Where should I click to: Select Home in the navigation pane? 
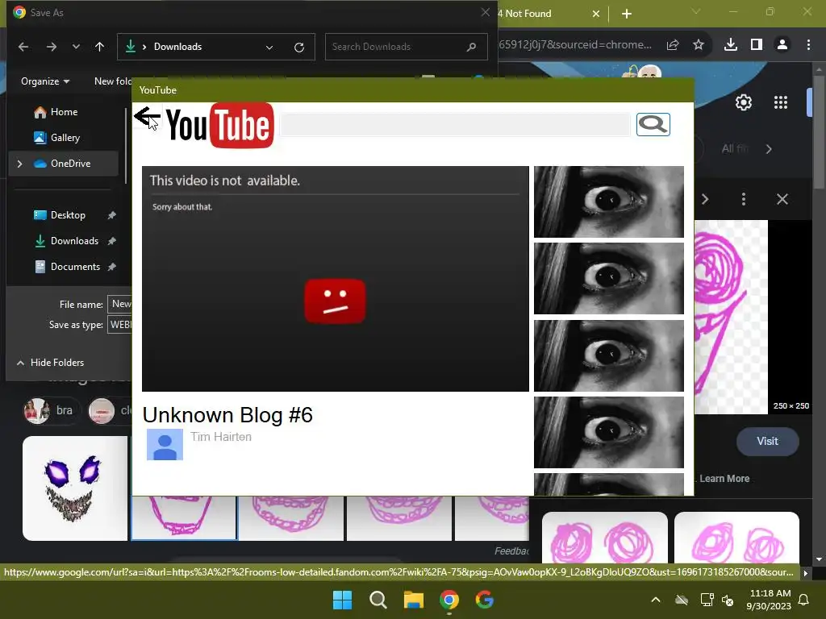tap(64, 111)
